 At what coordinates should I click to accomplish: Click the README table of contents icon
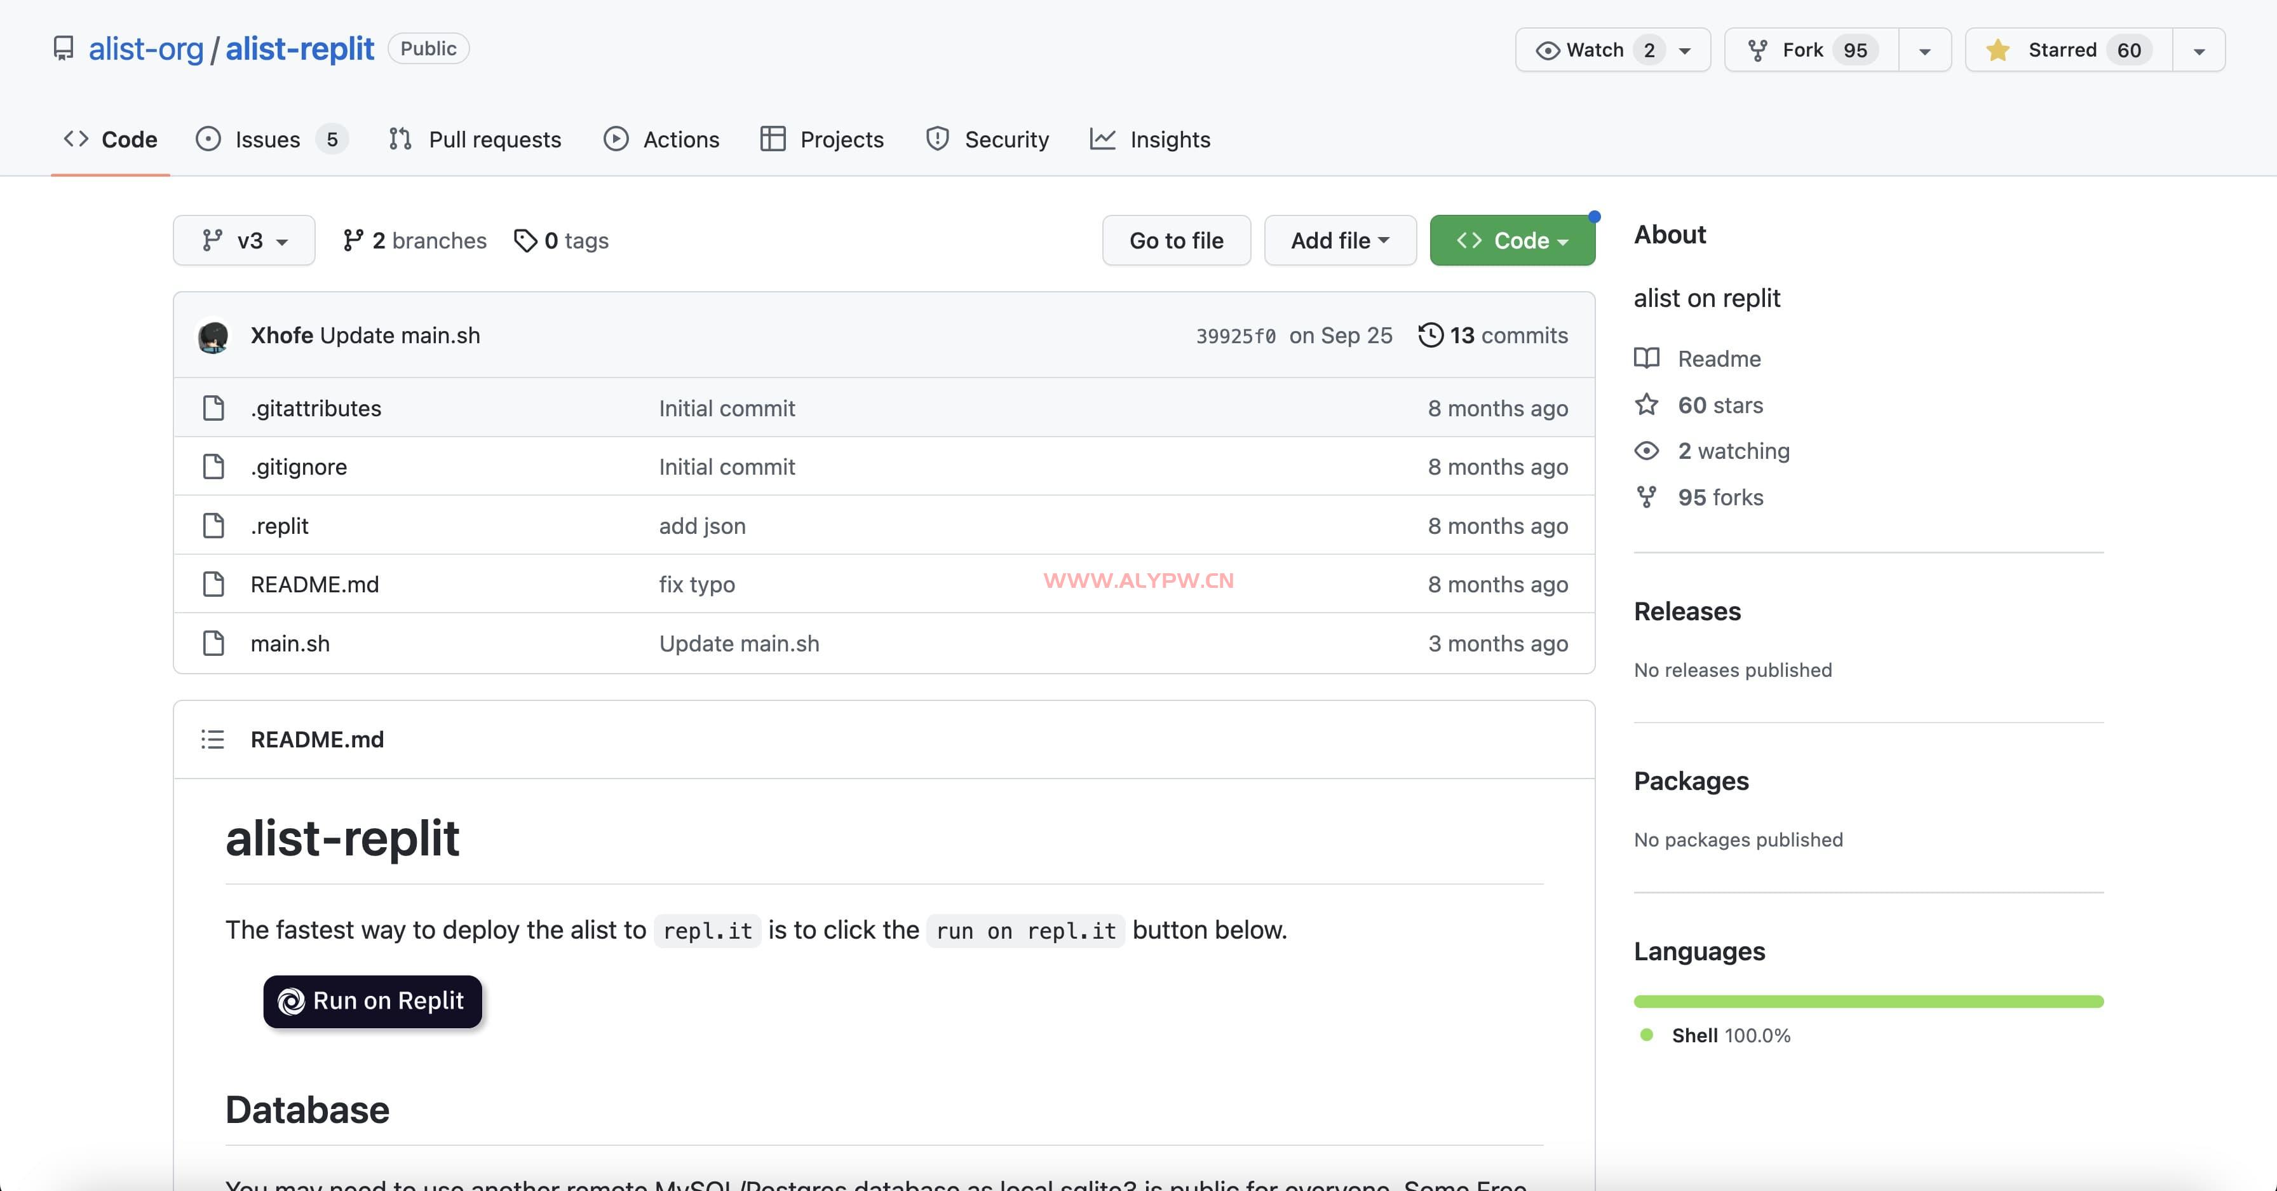[x=212, y=739]
